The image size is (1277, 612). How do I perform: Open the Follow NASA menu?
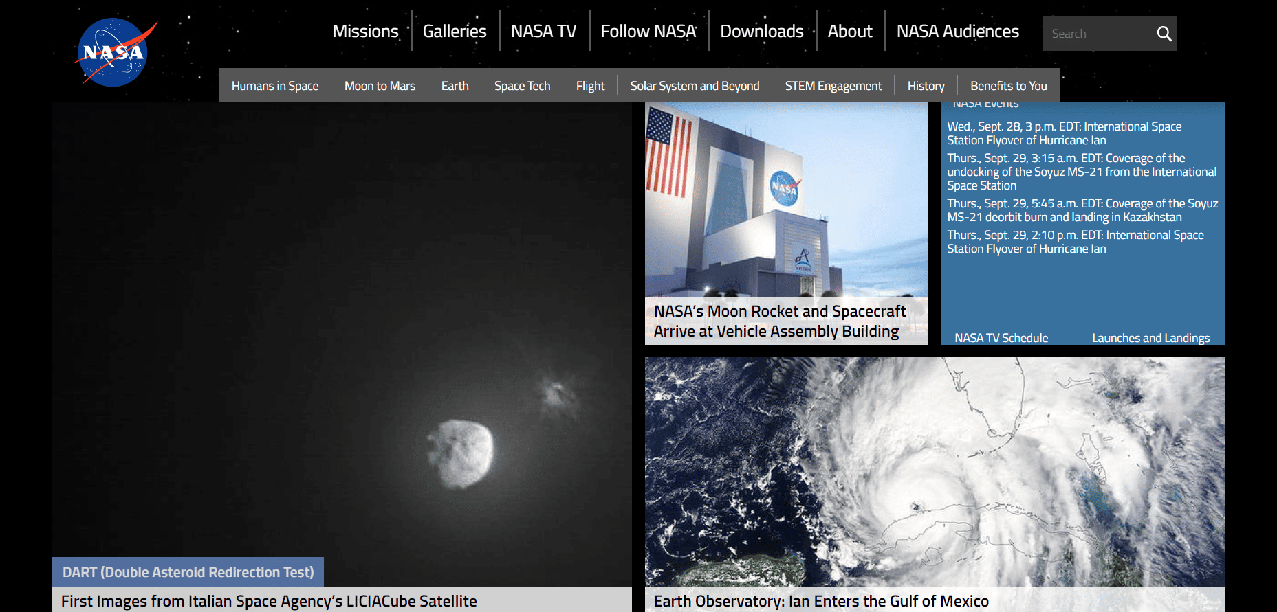point(648,31)
